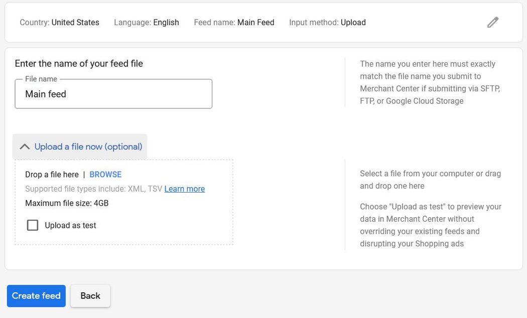The width and height of the screenshot is (527, 318).
Task: Click BROWSE to choose a file
Action: [105, 175]
